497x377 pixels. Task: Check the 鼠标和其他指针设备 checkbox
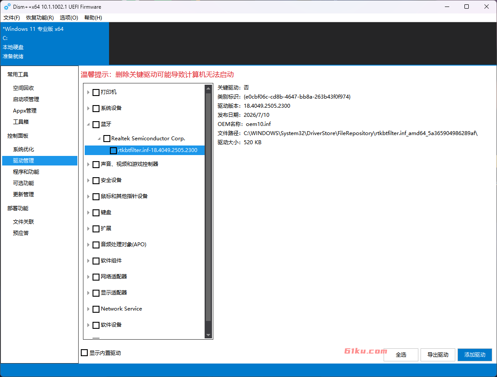(96, 197)
